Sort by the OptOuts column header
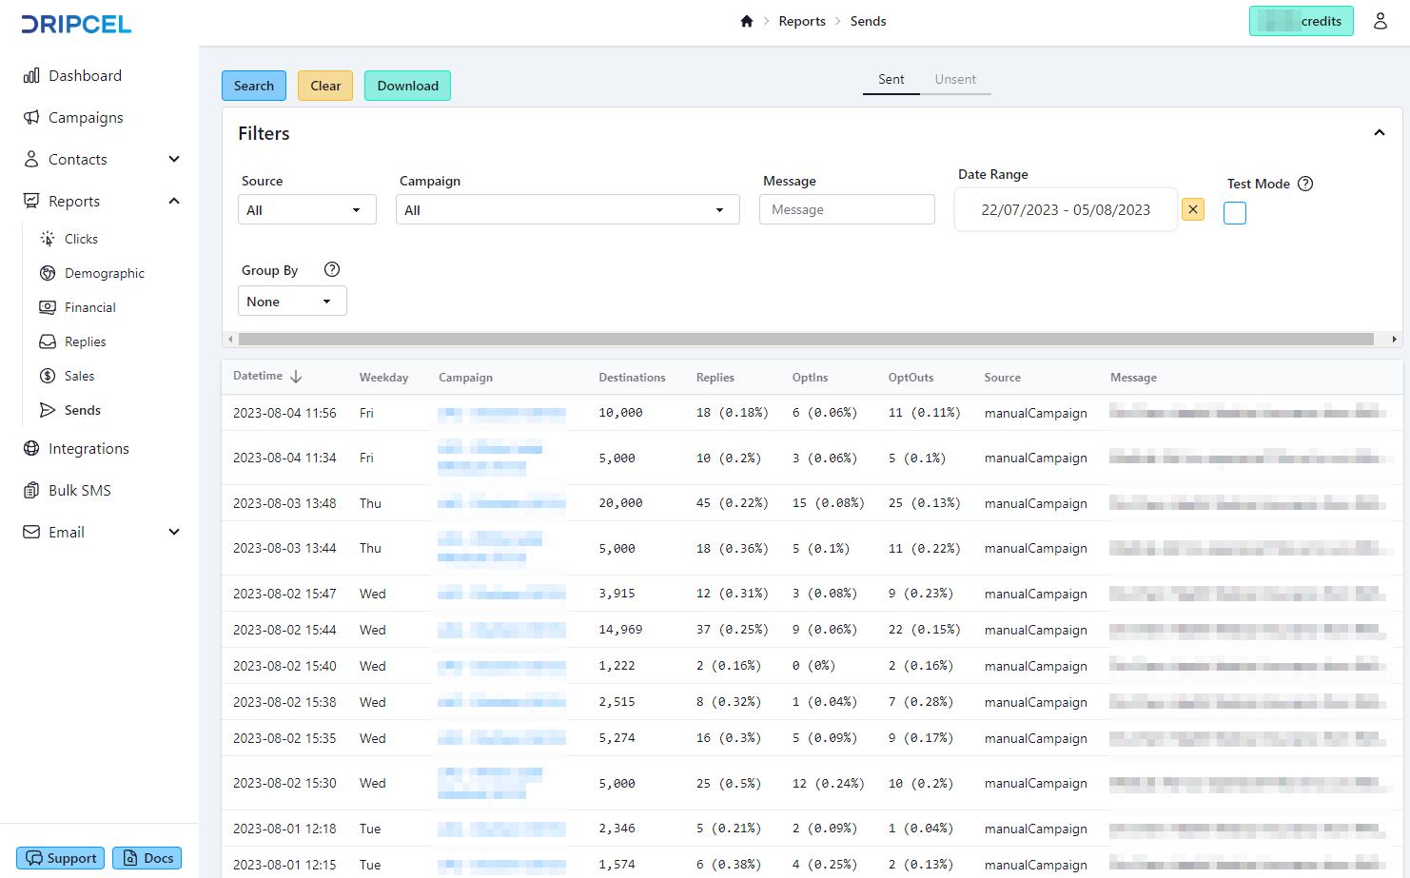 (911, 378)
